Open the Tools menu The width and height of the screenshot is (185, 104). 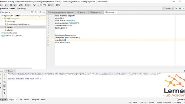click(40, 5)
